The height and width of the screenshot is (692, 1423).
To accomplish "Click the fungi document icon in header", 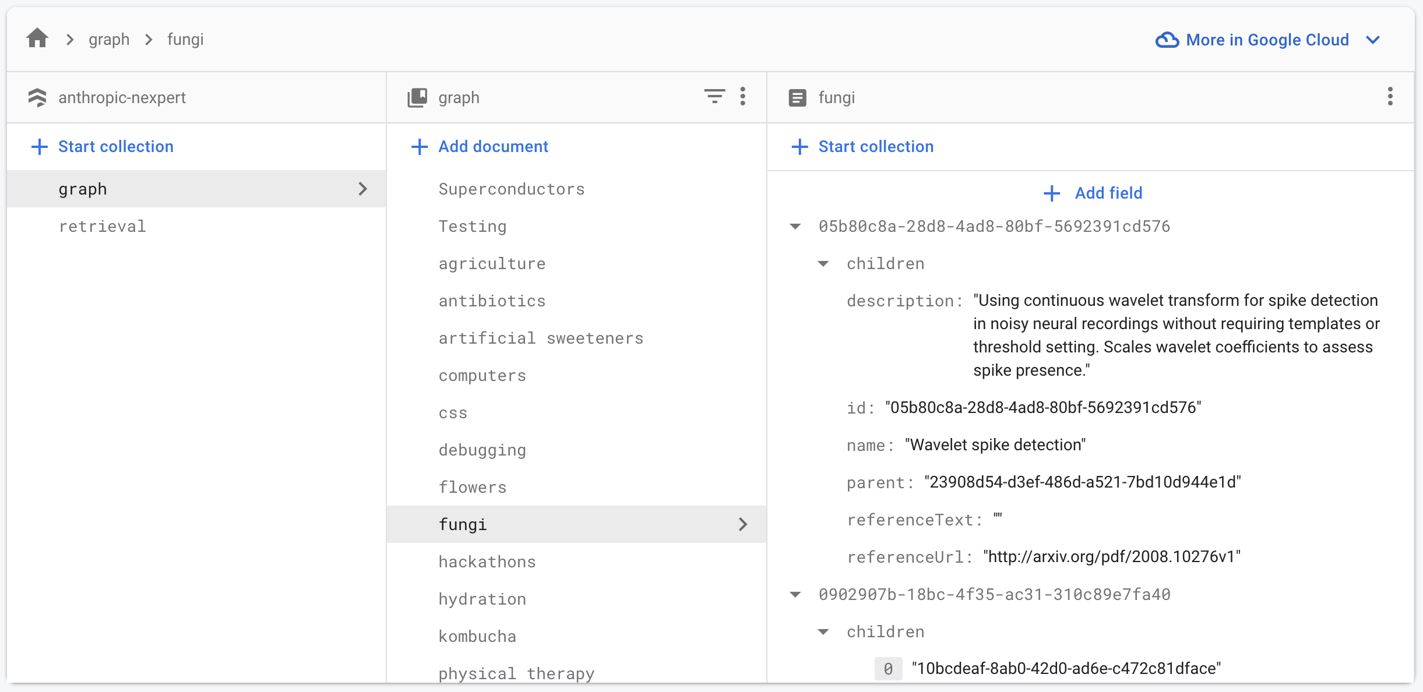I will [797, 97].
